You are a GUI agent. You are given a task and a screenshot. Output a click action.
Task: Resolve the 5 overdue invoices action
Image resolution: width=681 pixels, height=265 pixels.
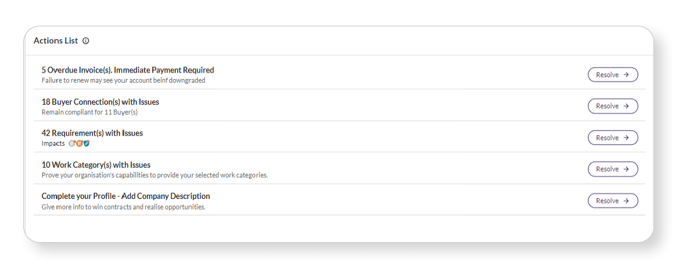[612, 75]
